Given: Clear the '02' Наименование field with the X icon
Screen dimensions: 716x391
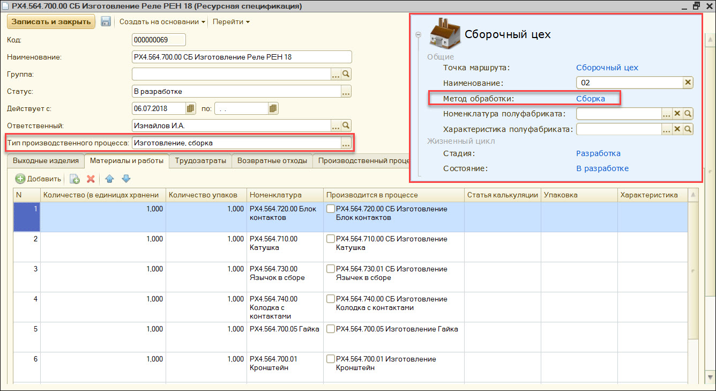Looking at the screenshot, I should (x=688, y=82).
